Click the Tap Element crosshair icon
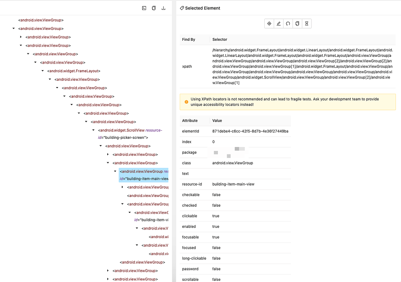 point(269,23)
